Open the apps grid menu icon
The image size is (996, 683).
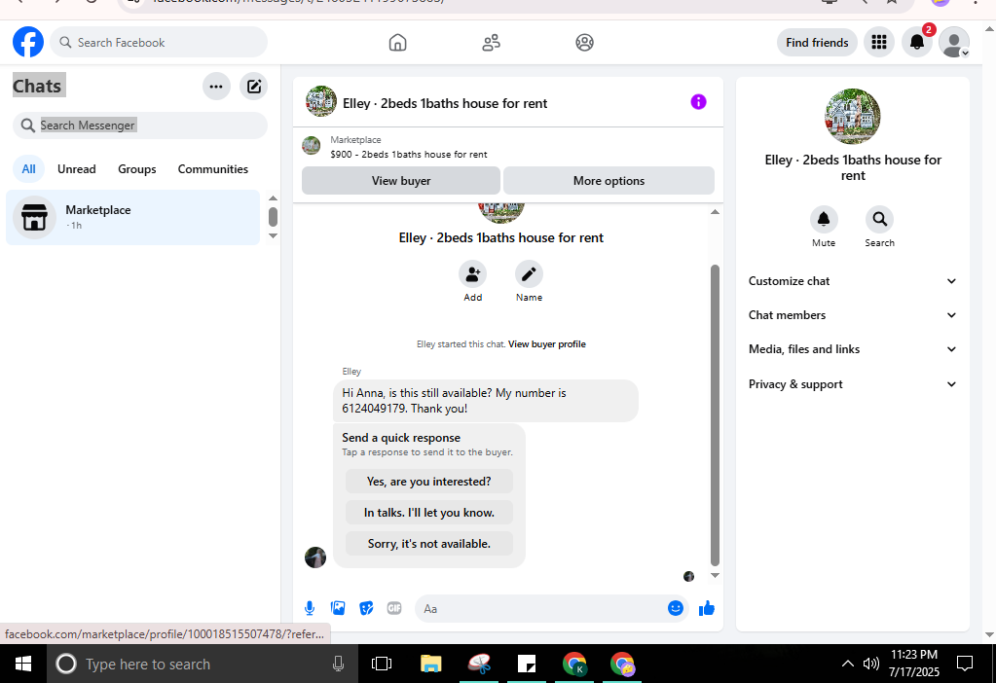(x=879, y=43)
